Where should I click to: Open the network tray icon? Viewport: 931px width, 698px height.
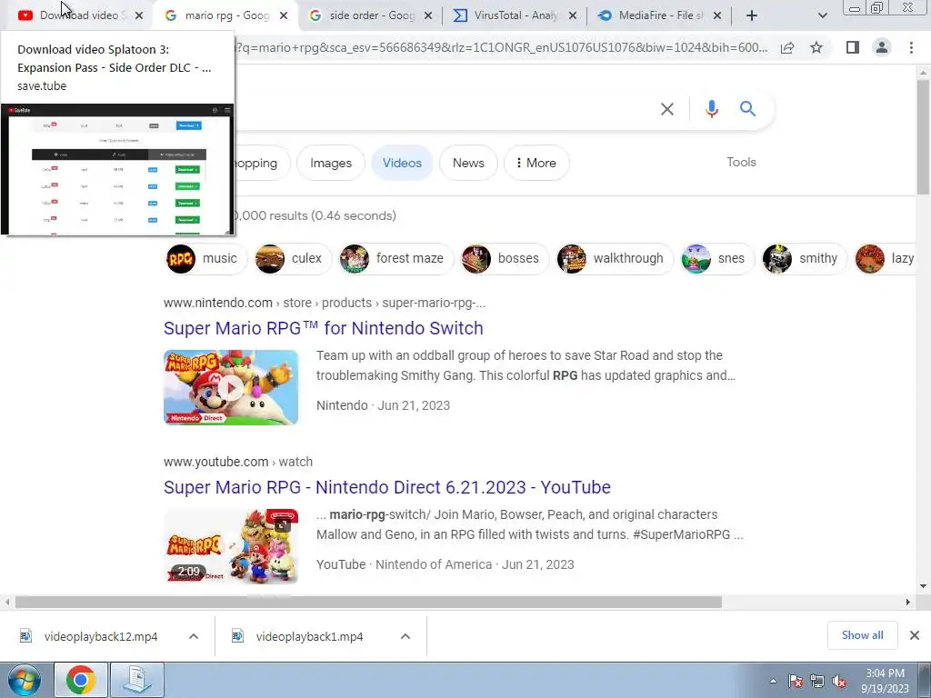[817, 681]
